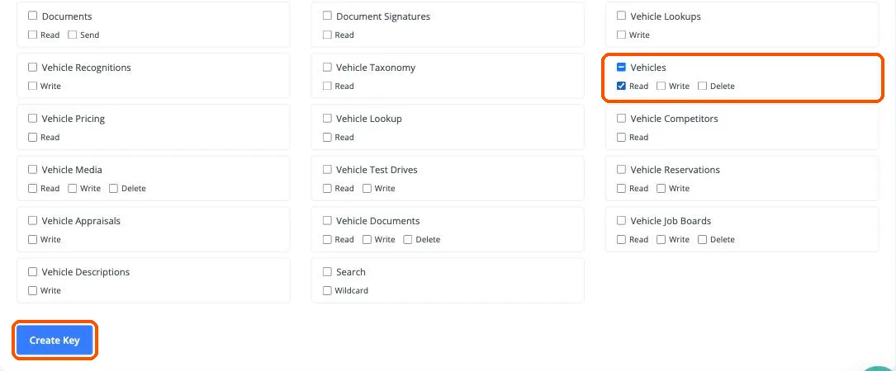Image resolution: width=896 pixels, height=371 pixels.
Task: Check the Vehicle Taxonomy group checkbox
Action: (x=327, y=68)
